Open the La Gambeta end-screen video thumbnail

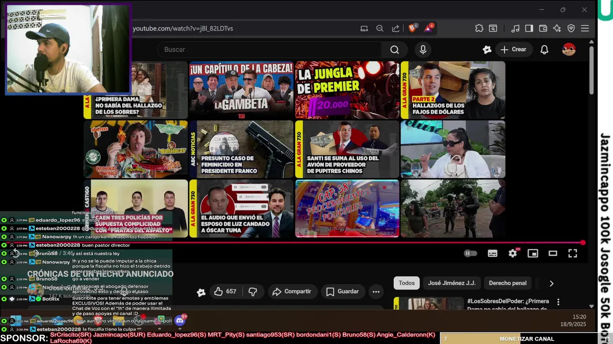tap(241, 90)
